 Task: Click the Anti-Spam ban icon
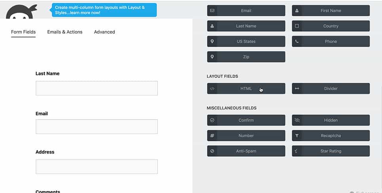pyautogui.click(x=212, y=151)
